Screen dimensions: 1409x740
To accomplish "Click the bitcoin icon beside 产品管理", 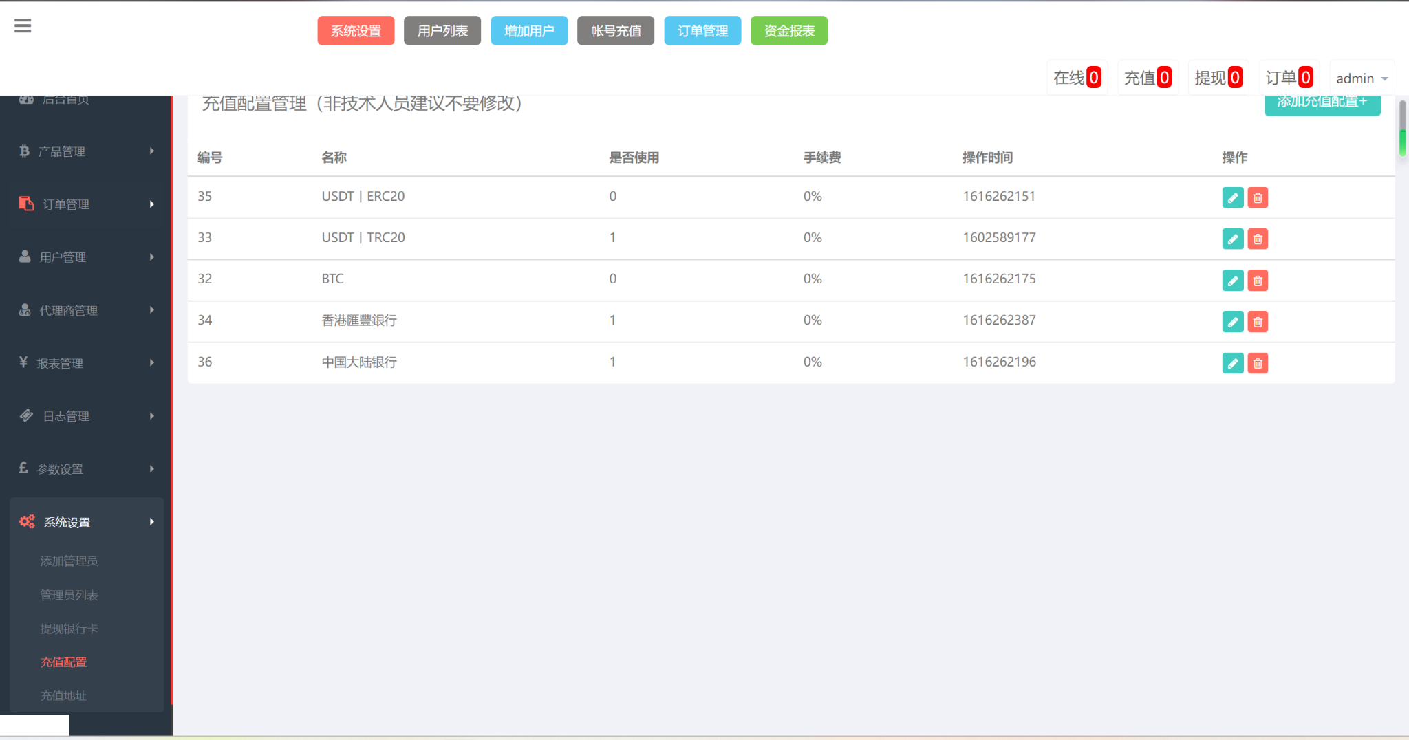I will (25, 151).
